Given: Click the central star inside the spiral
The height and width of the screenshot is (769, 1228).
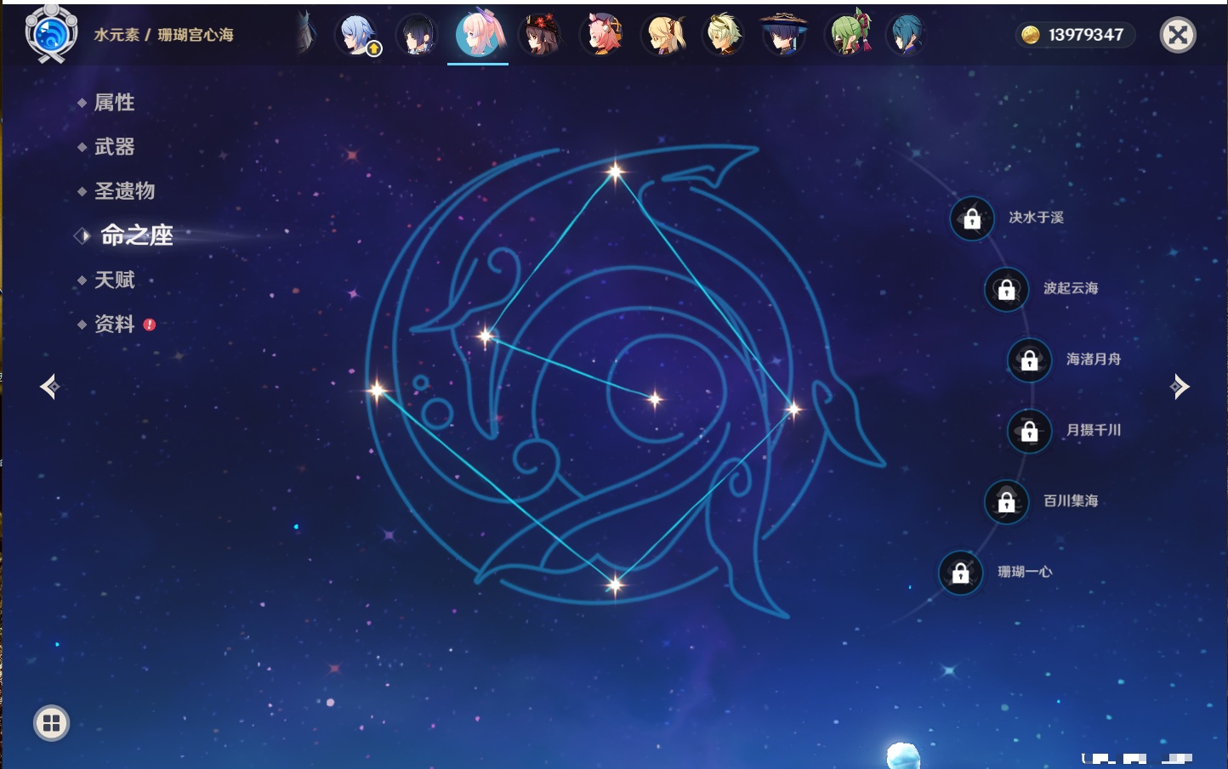Looking at the screenshot, I should 655,399.
